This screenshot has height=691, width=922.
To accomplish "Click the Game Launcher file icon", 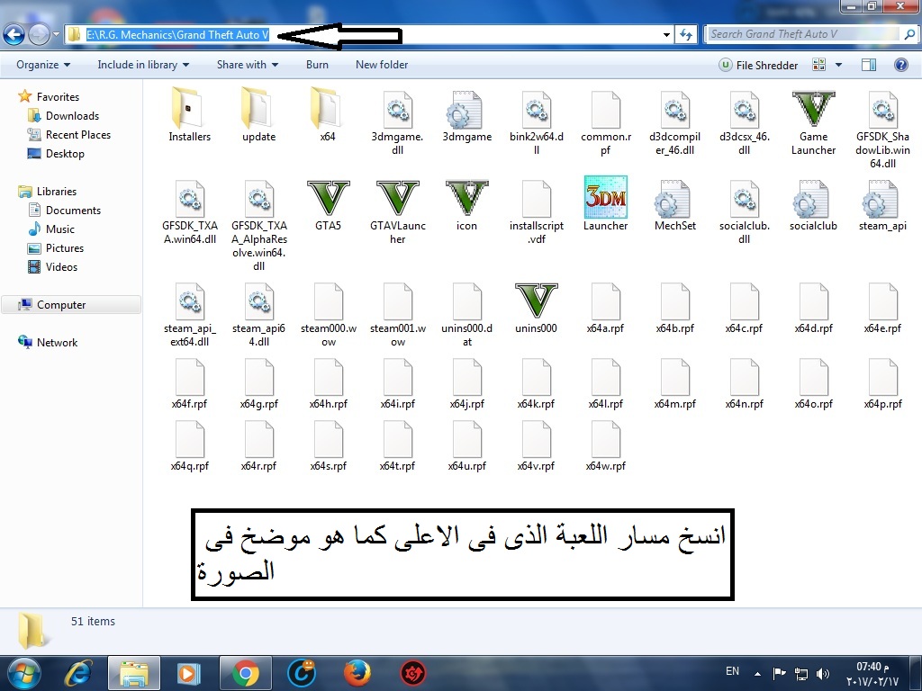I will [813, 110].
